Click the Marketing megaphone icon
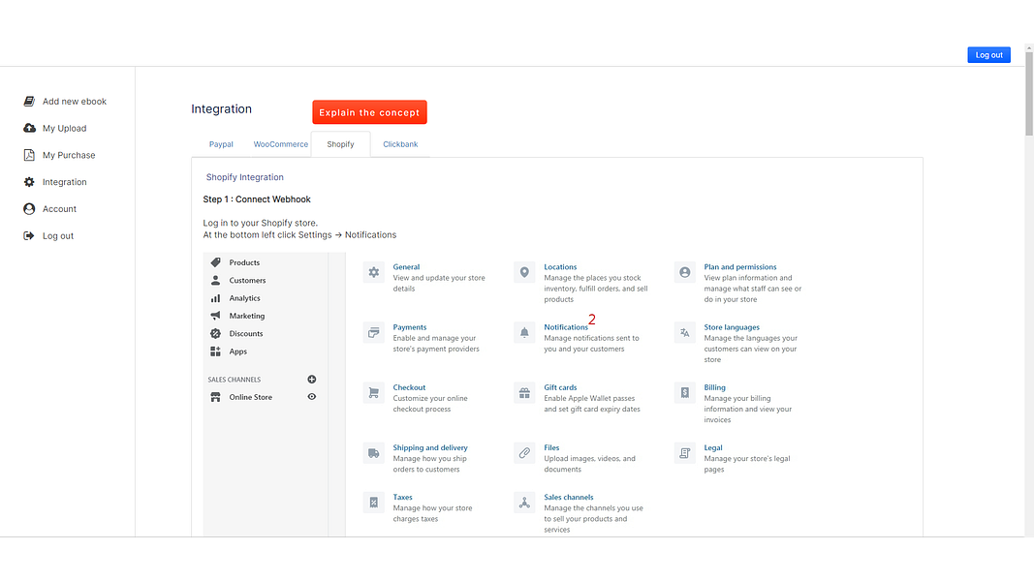Screen dimensions: 1034x581 pos(216,316)
